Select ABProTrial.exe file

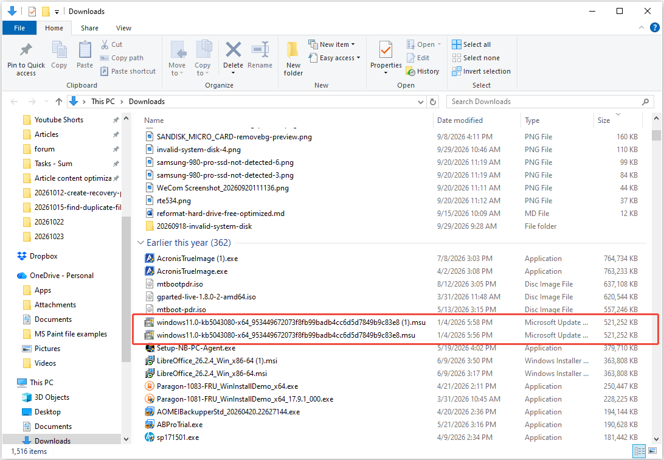179,425
